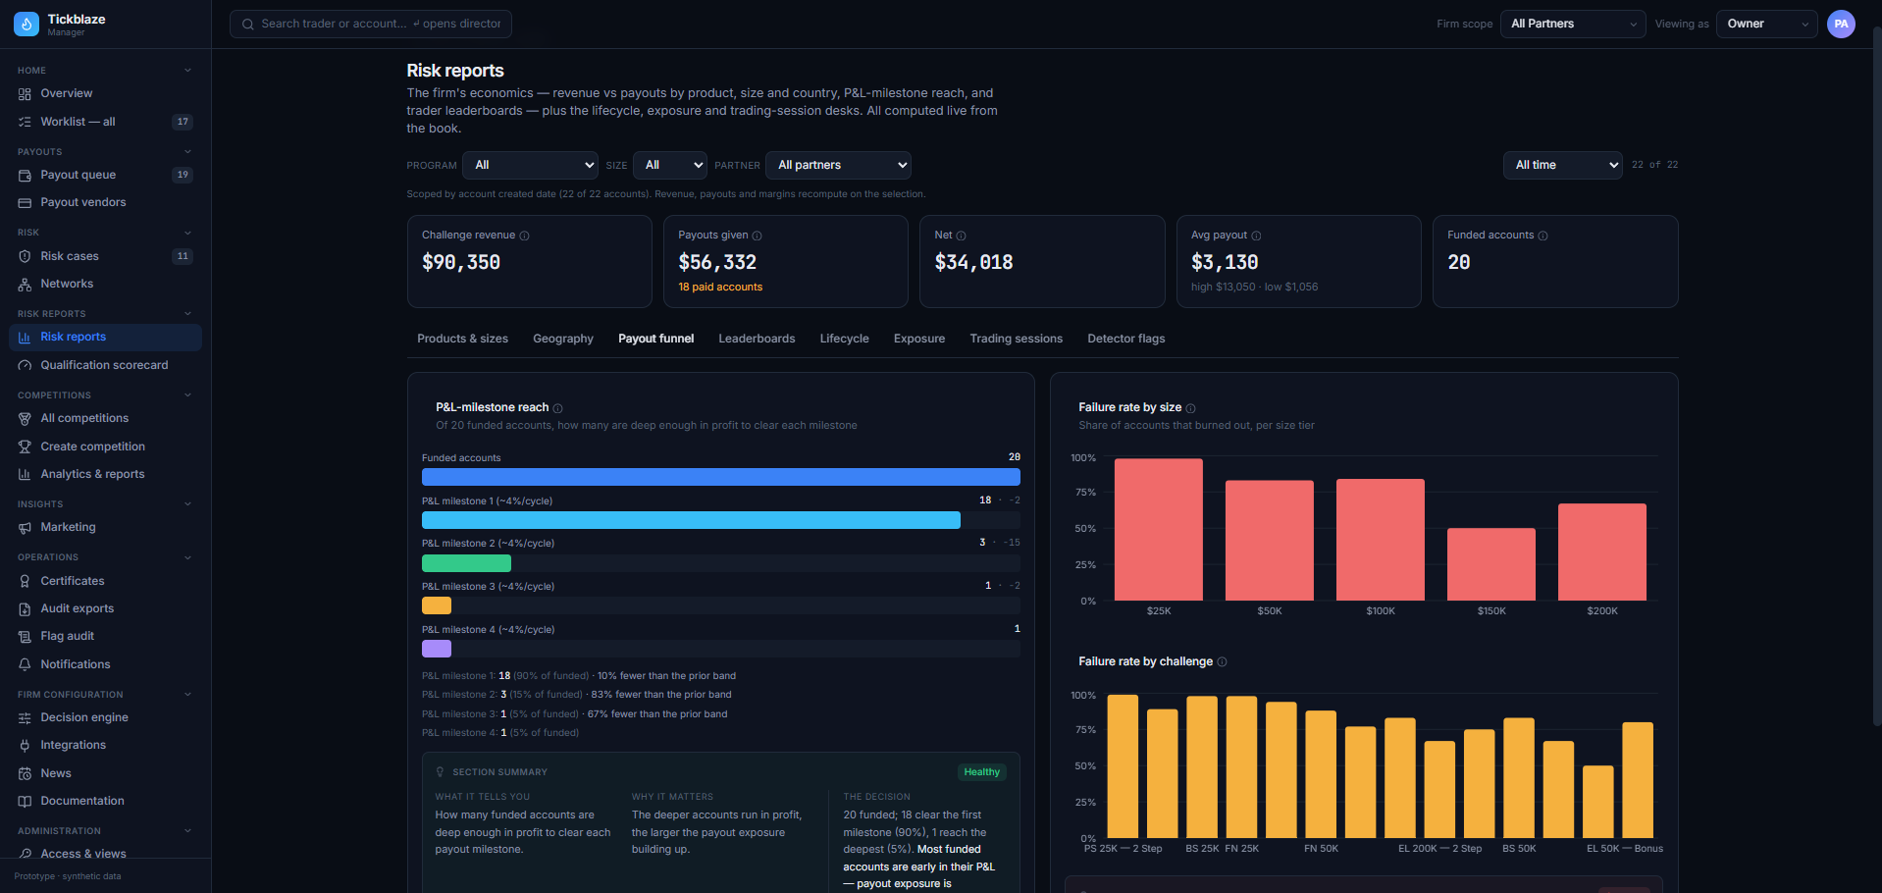Click the Healthy status badge
1882x893 pixels.
[981, 772]
